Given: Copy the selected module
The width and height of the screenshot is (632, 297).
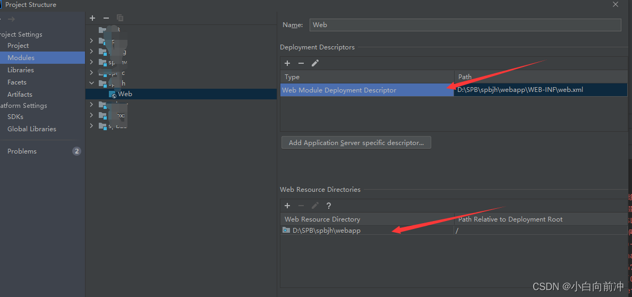Looking at the screenshot, I should (120, 18).
